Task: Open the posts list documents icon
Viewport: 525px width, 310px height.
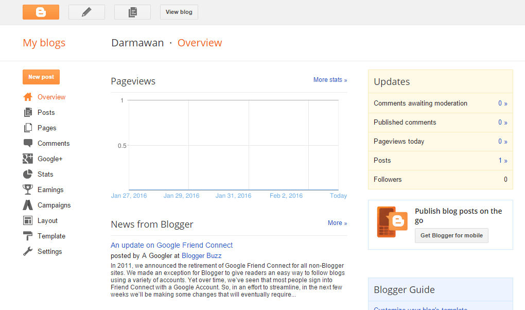Action: click(x=133, y=12)
